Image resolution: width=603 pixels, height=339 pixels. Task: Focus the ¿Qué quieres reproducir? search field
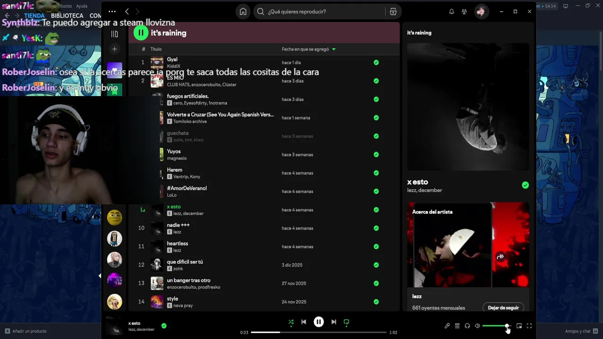(x=318, y=12)
